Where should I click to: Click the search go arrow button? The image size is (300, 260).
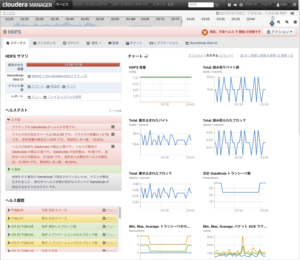pyautogui.click(x=217, y=5)
